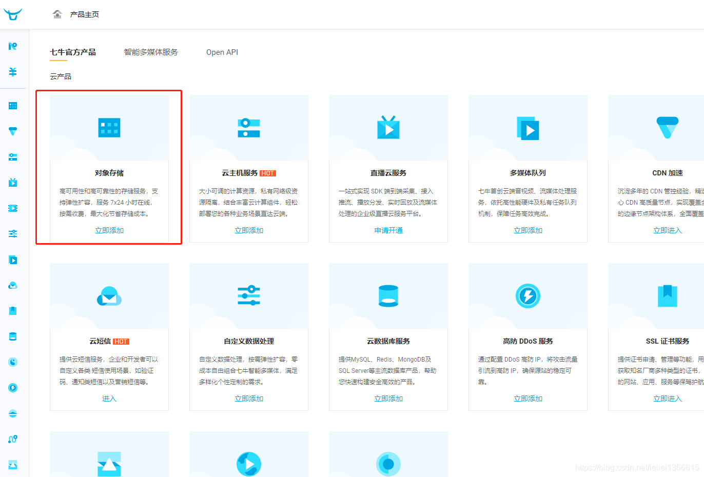This screenshot has width=704, height=477.
Task: Click the cloud envelope icon on the 云短信 card
Action: pos(109,296)
